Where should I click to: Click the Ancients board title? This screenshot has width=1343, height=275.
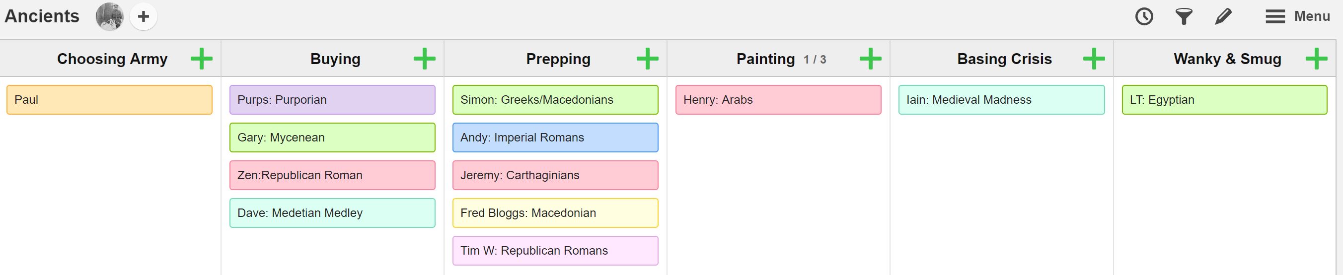click(42, 17)
